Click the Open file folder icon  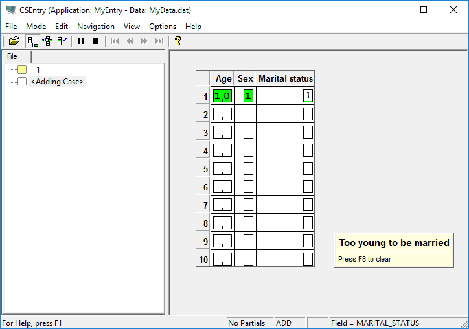pos(14,41)
